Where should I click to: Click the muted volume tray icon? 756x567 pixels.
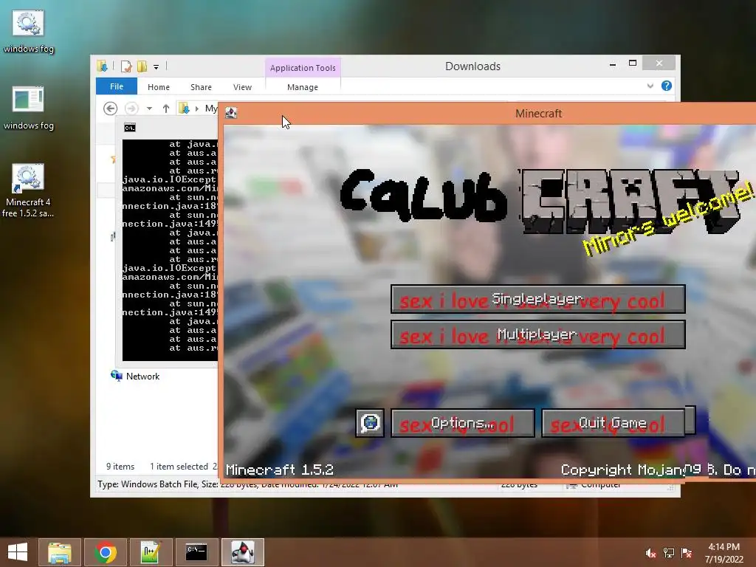[x=651, y=553]
